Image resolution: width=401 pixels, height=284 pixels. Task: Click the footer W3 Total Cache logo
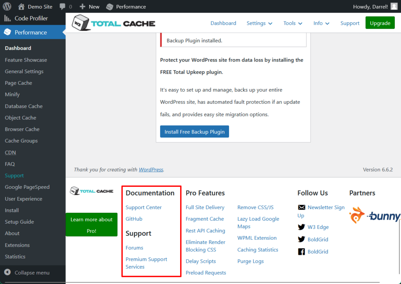(x=92, y=191)
